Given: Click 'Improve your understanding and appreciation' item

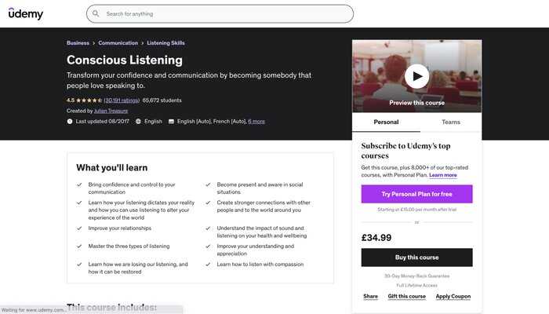Looking at the screenshot, I should pos(255,250).
